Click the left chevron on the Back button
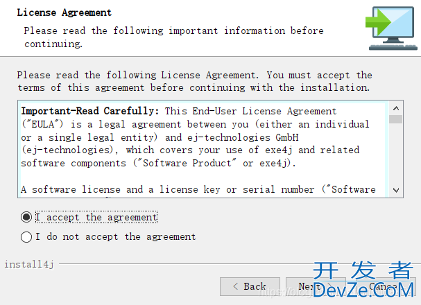This screenshot has width=421, height=305. pyautogui.click(x=236, y=286)
